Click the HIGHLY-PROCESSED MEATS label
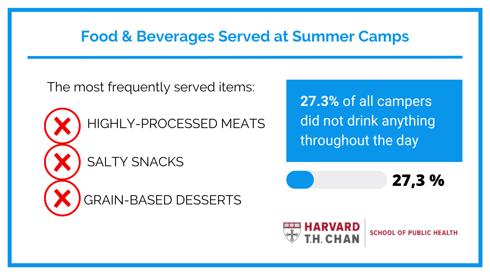 (x=176, y=124)
